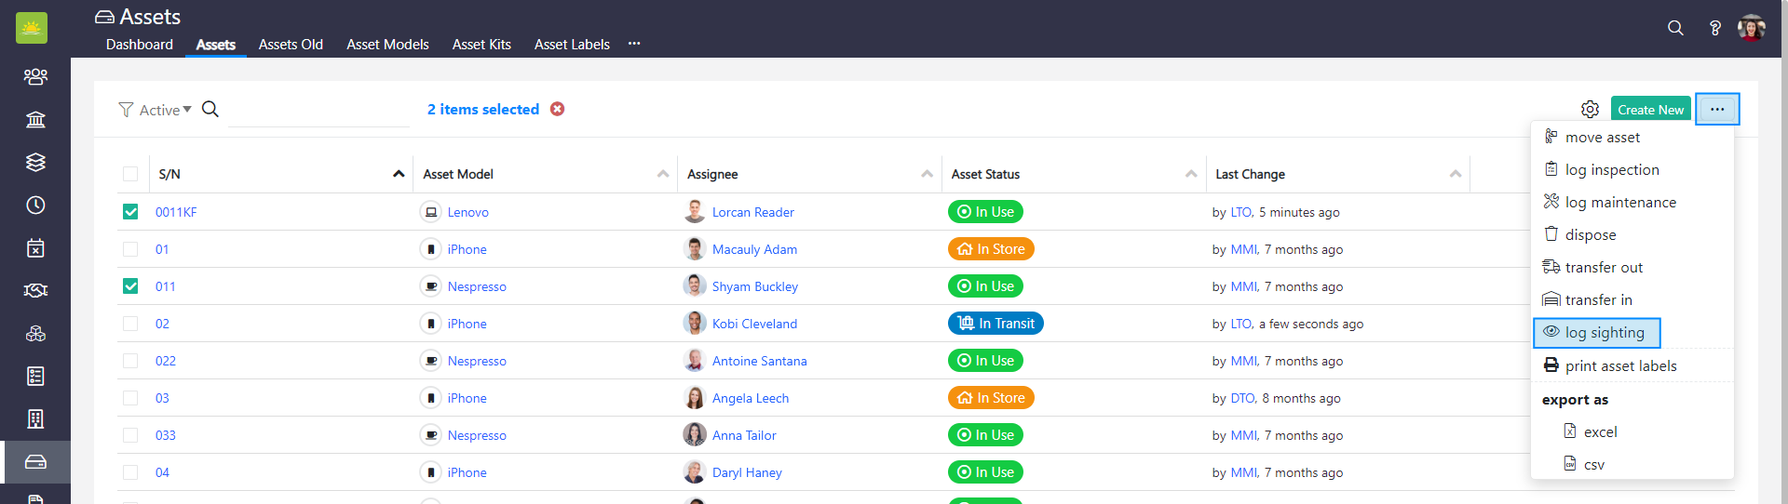The image size is (1788, 504).
Task: Clear selection with red X icon
Action: pos(557,109)
